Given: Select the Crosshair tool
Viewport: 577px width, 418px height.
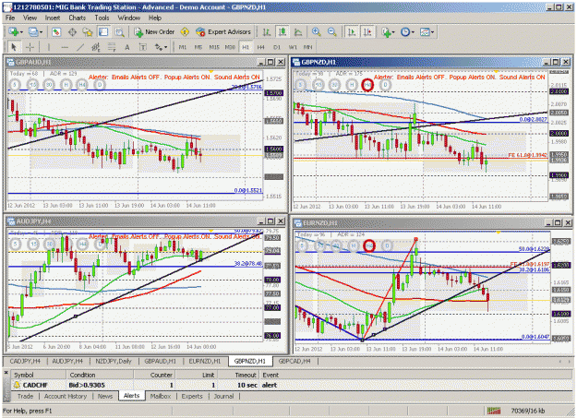Looking at the screenshot, I should click(x=30, y=47).
